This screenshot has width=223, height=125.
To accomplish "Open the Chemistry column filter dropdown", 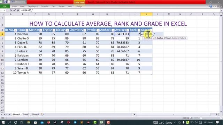I will tap(85, 30).
